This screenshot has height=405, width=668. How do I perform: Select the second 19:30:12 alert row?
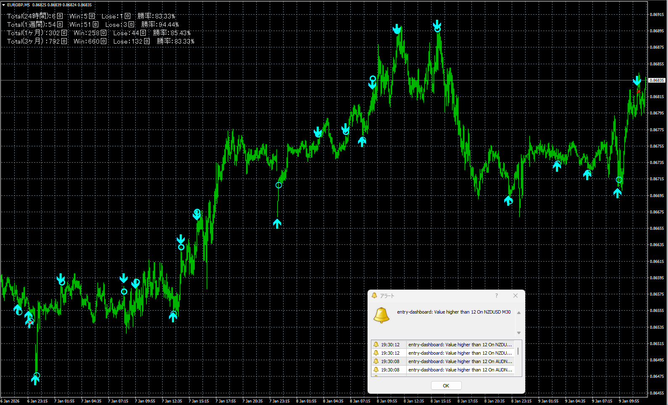pos(443,353)
